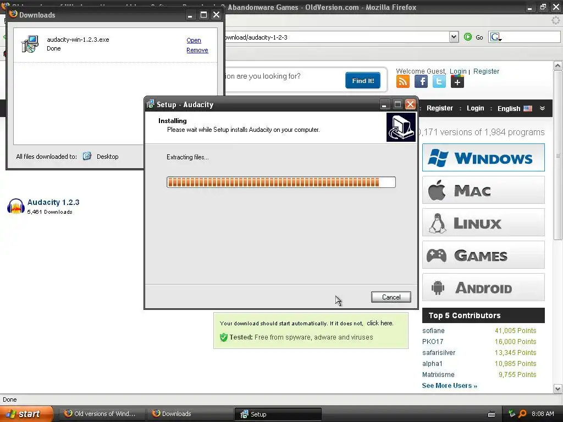Open the English language menu
563x422 pixels.
point(515,108)
